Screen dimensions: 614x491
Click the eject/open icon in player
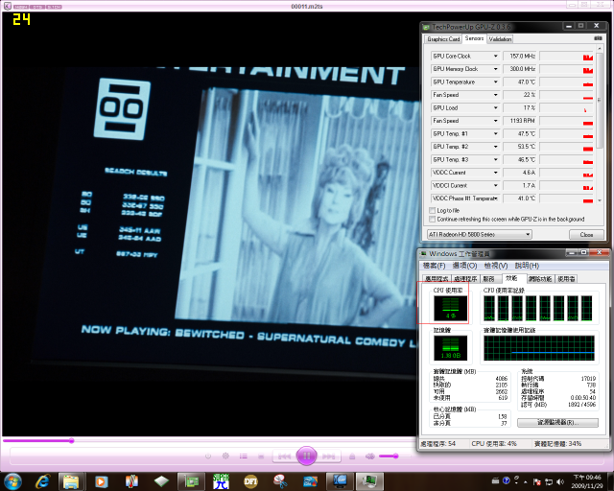pos(352,456)
